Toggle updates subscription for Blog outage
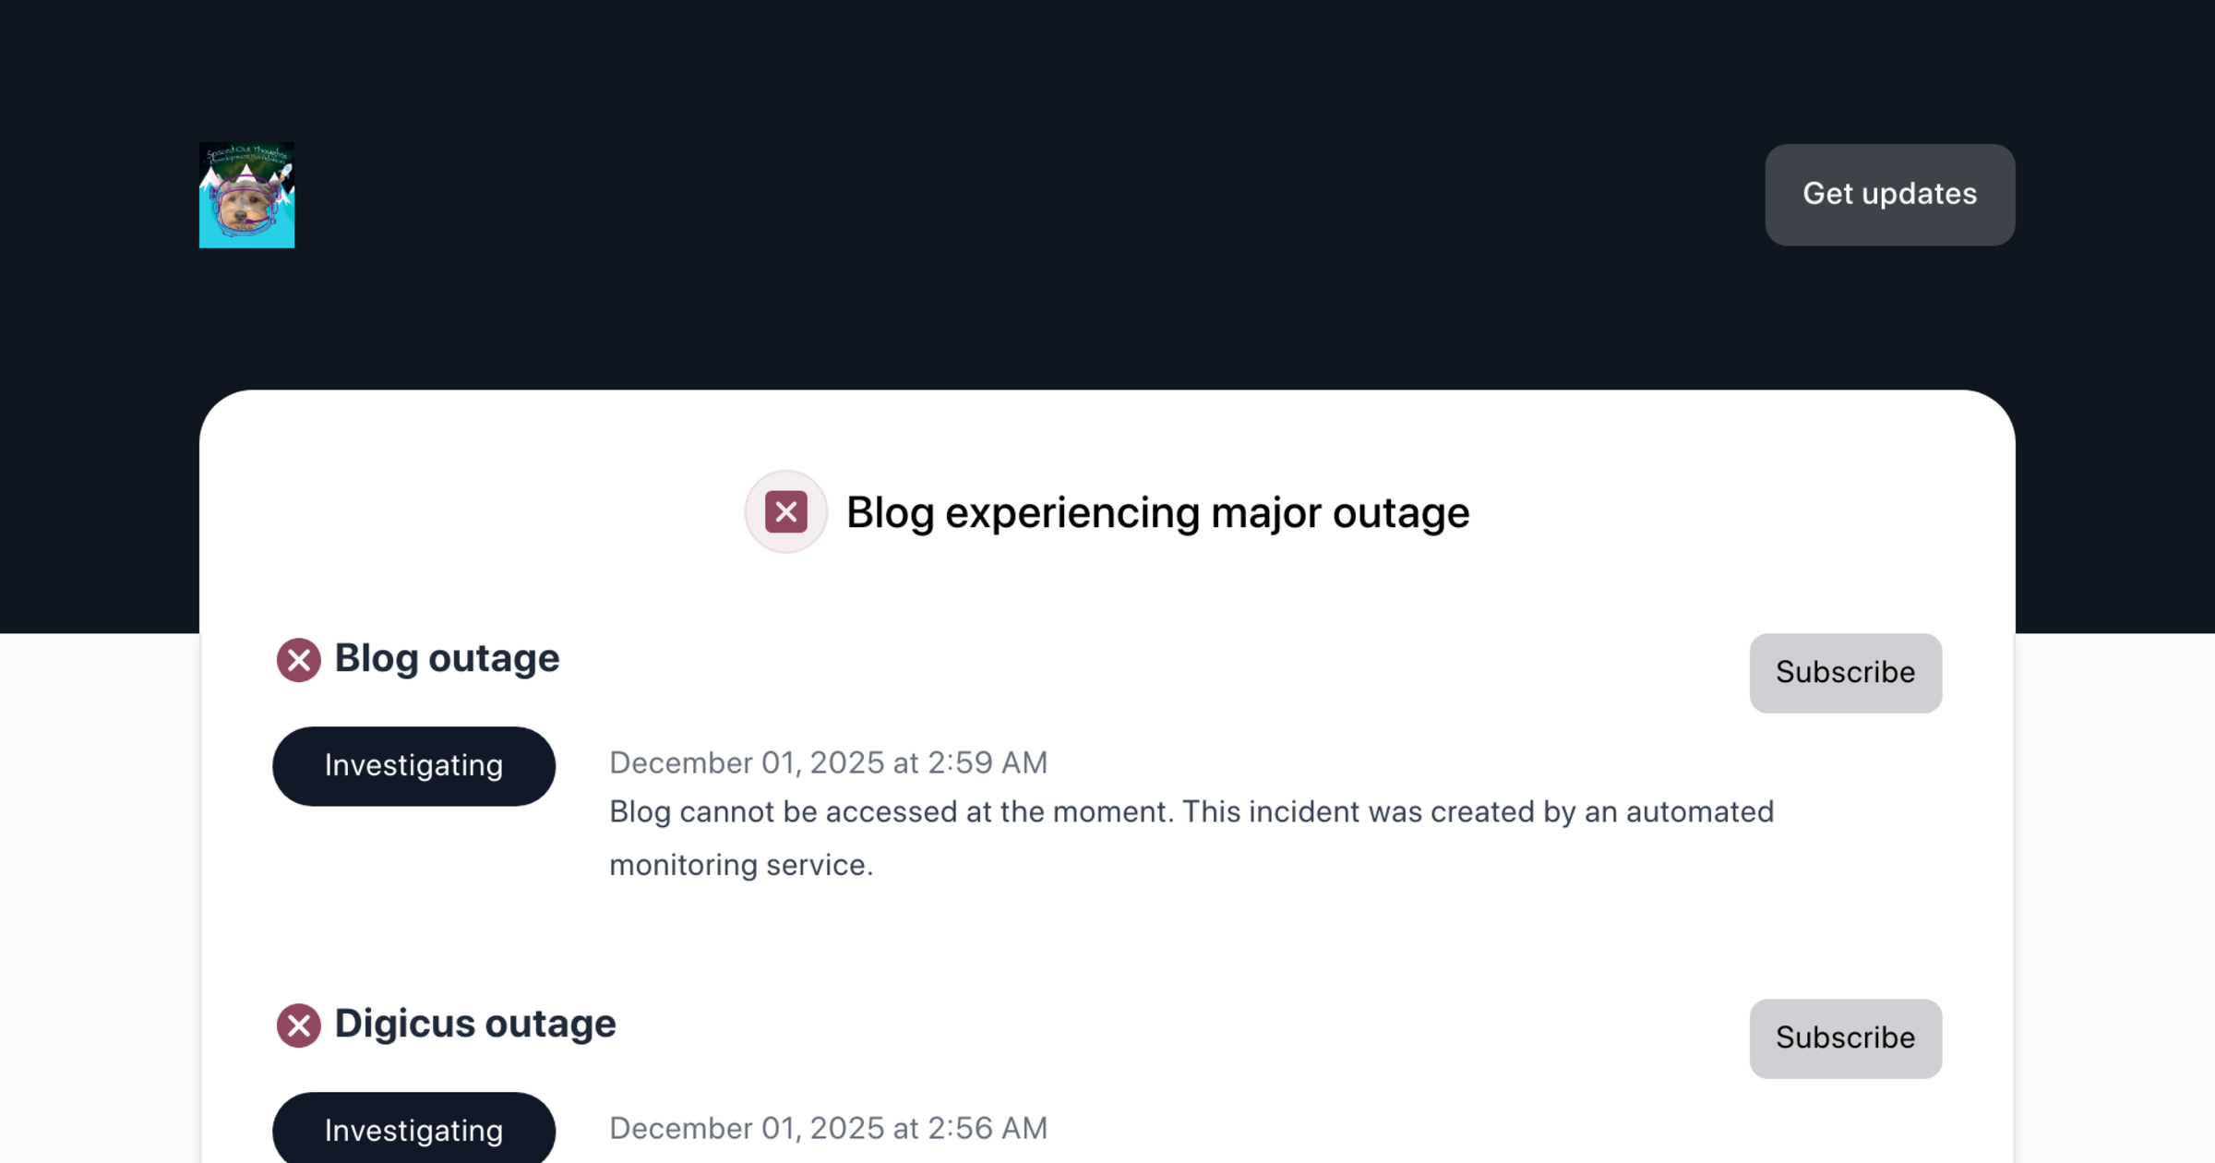The height and width of the screenshot is (1163, 2215). pyautogui.click(x=1845, y=673)
